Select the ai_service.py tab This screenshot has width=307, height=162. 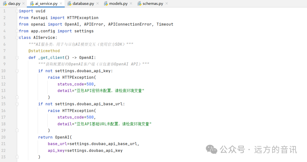coord(46,3)
